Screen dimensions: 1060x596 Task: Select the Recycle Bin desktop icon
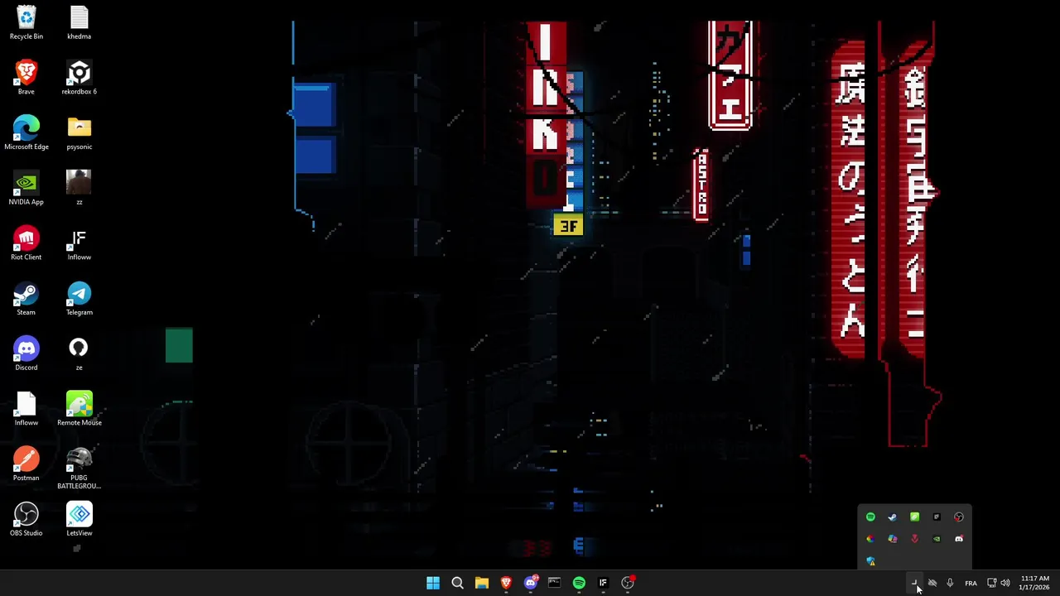(x=26, y=23)
